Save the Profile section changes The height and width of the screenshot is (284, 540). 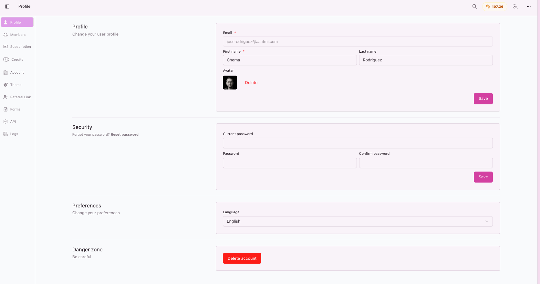pos(483,99)
